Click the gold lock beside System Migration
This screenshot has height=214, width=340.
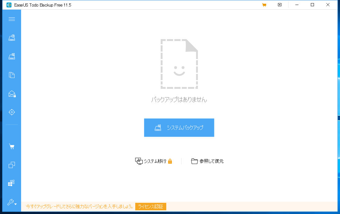tap(170, 161)
